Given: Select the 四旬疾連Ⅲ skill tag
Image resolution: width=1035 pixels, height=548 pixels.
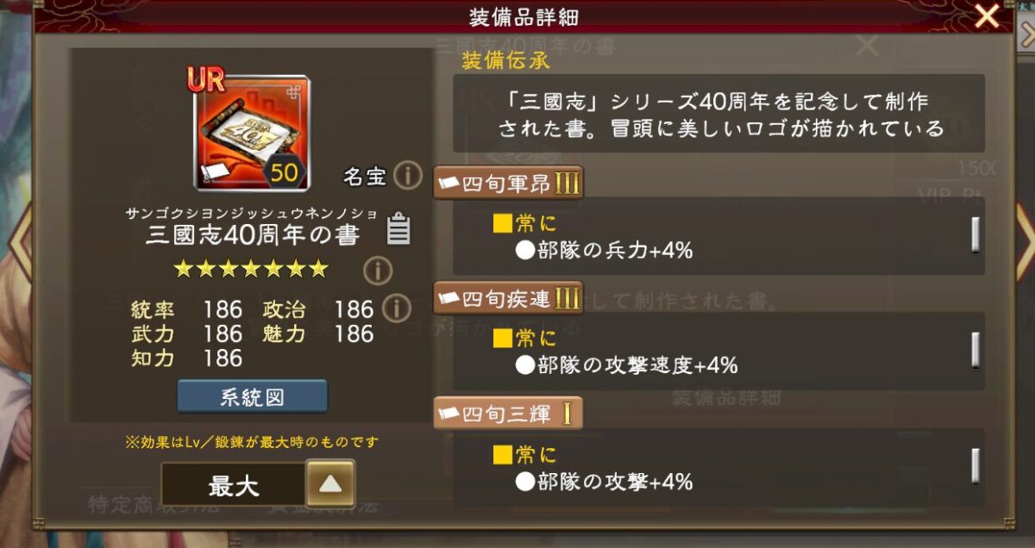Looking at the screenshot, I should 508,298.
